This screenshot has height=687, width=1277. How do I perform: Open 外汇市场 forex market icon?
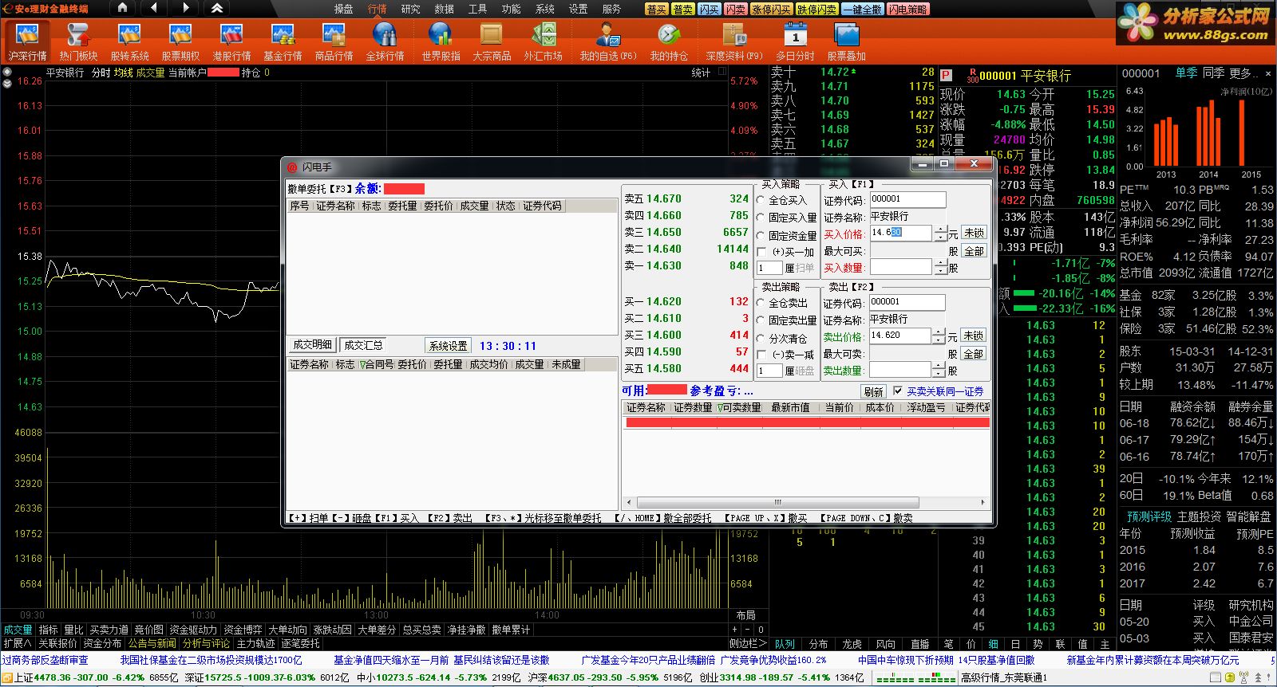[543, 41]
